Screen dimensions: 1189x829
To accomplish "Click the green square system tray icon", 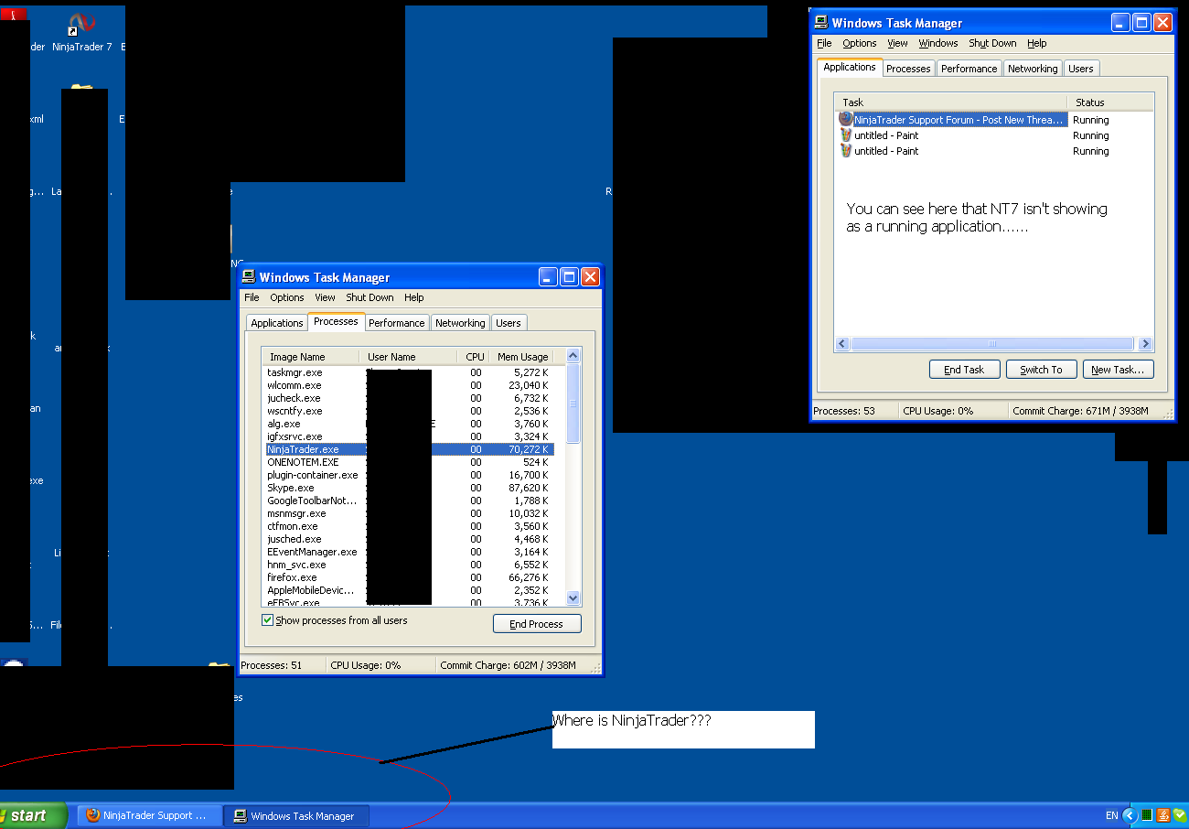I will (x=1147, y=815).
